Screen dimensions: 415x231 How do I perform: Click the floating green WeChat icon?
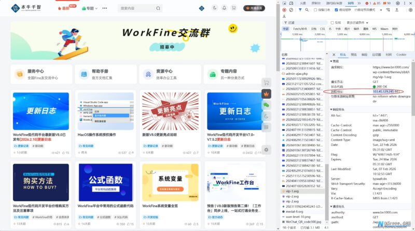(x=266, y=105)
